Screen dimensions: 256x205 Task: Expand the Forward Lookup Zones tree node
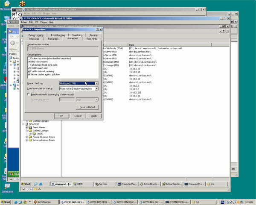[26, 137]
